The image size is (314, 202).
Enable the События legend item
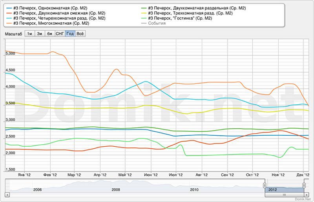click(157, 23)
